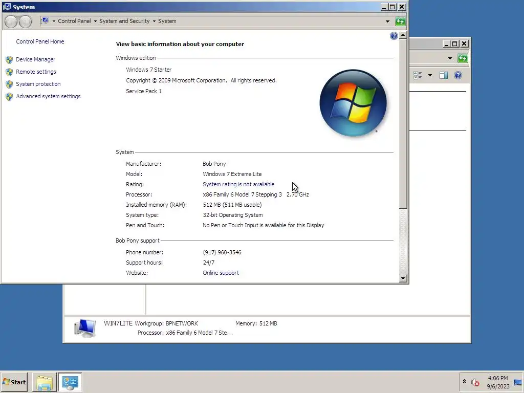Select Control Panel taskbar button
The image size is (524, 393).
(70, 382)
